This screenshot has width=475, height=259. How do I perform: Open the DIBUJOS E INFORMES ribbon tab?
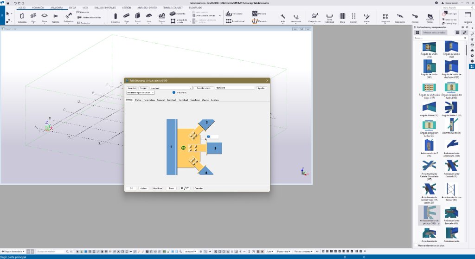[x=105, y=7]
